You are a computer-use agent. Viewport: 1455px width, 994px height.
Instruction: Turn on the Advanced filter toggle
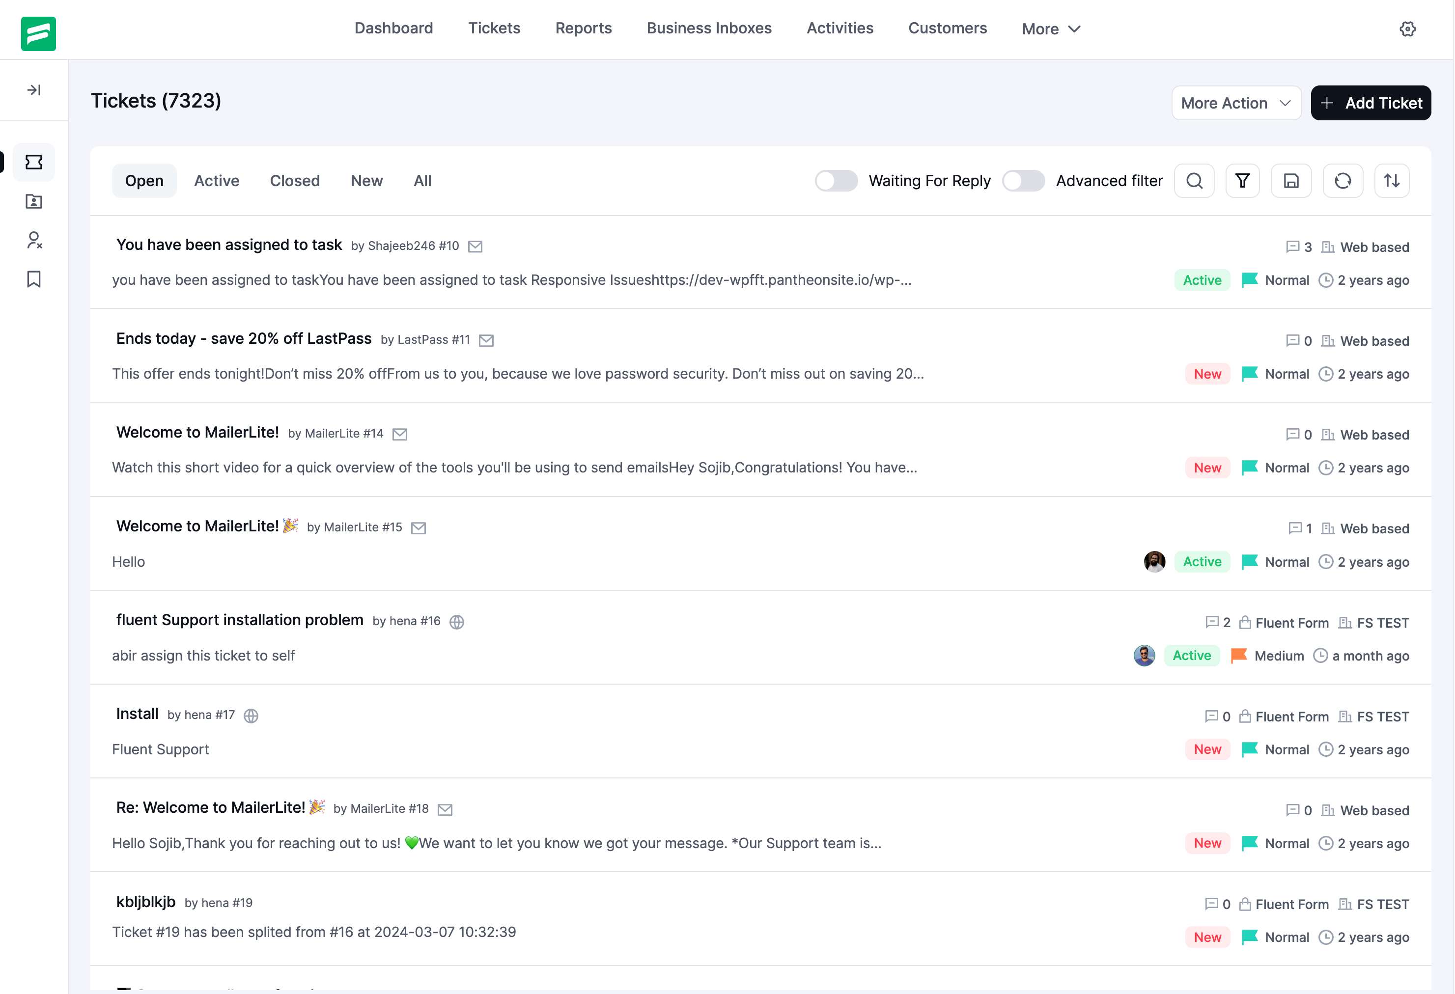pos(1023,181)
